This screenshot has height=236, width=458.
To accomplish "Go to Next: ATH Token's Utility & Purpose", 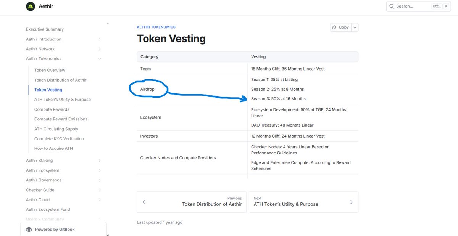I will click(x=303, y=202).
